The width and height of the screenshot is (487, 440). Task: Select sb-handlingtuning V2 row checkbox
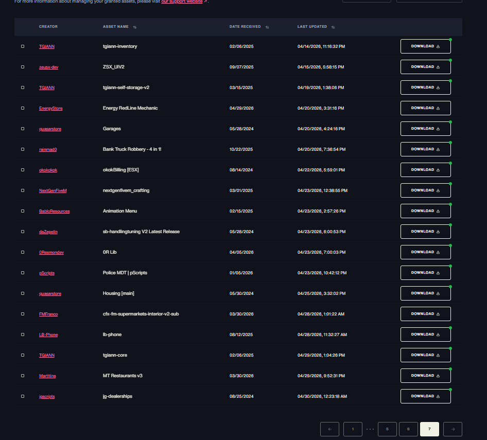tap(23, 232)
